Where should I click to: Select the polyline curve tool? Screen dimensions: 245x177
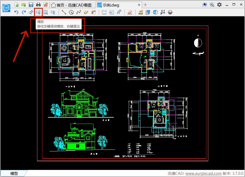point(79,12)
